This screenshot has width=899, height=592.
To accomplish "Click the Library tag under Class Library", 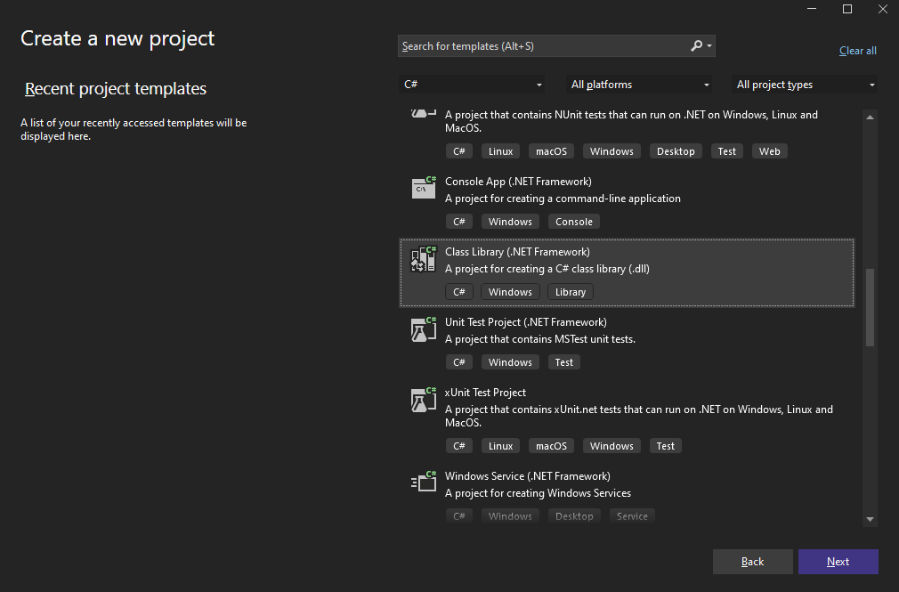I will [x=571, y=292].
